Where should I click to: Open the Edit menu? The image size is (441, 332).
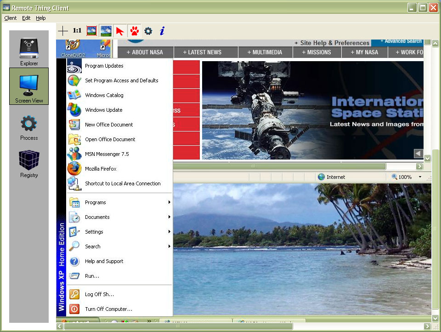point(26,18)
